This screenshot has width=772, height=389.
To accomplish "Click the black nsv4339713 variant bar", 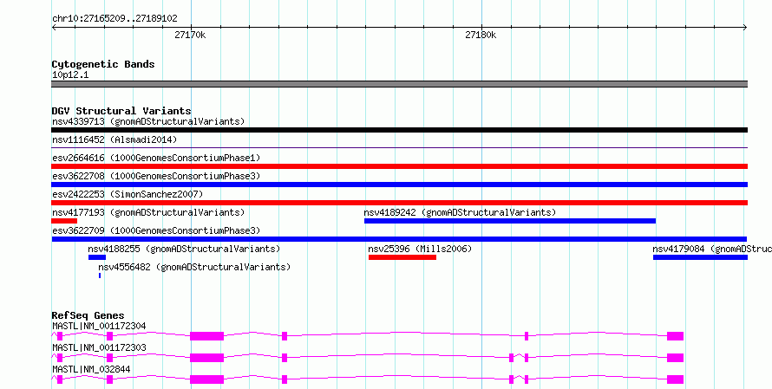I will tap(399, 130).
